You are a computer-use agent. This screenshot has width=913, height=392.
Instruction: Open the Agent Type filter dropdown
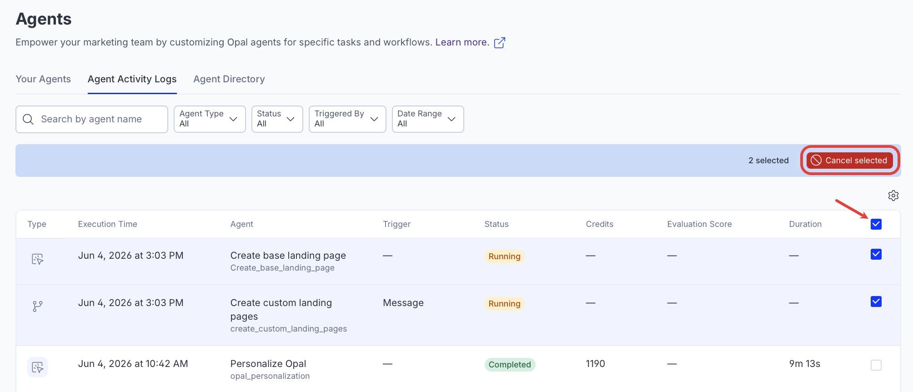210,119
